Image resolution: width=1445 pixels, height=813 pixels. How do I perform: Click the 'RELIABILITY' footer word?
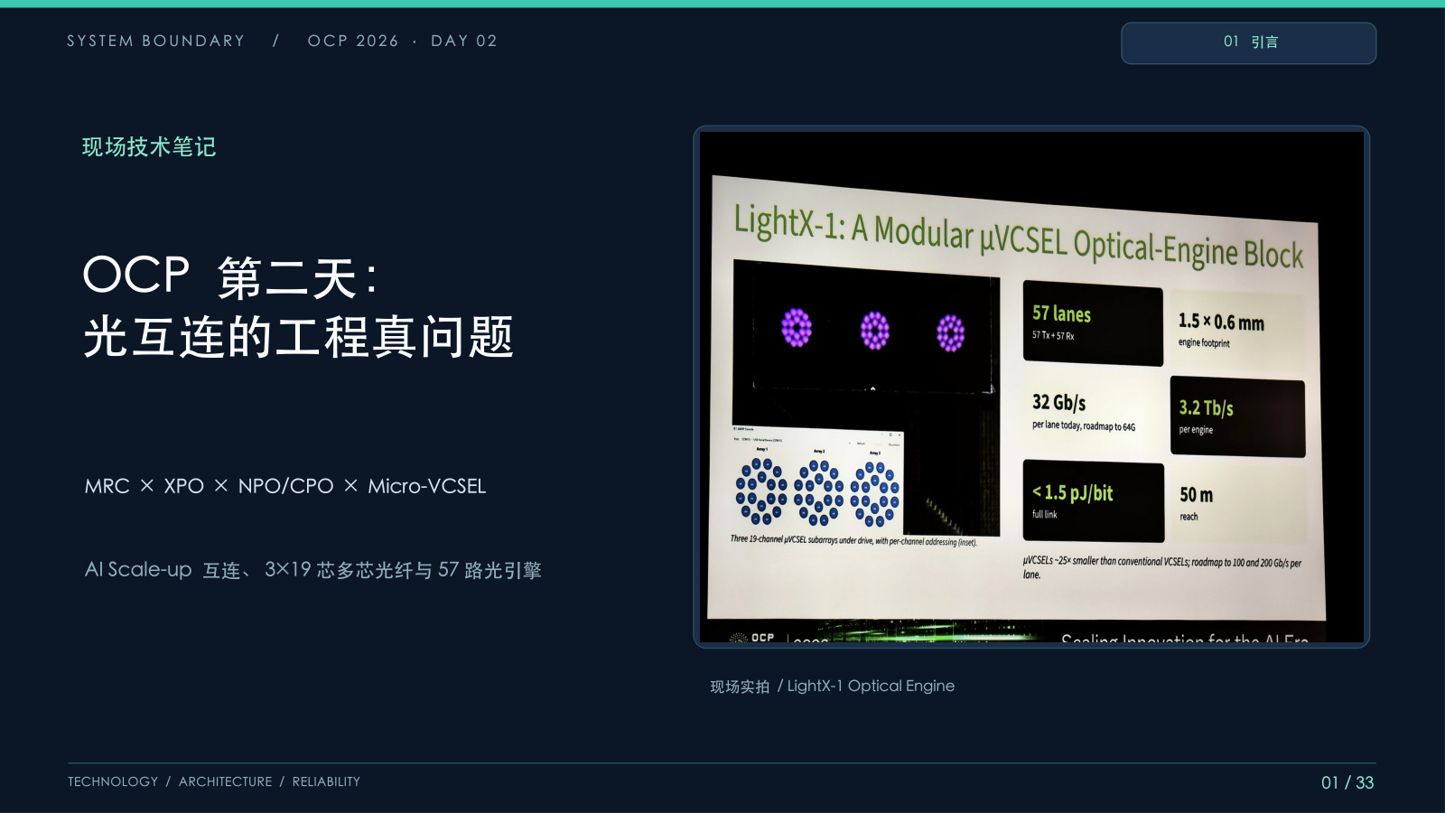click(x=326, y=781)
